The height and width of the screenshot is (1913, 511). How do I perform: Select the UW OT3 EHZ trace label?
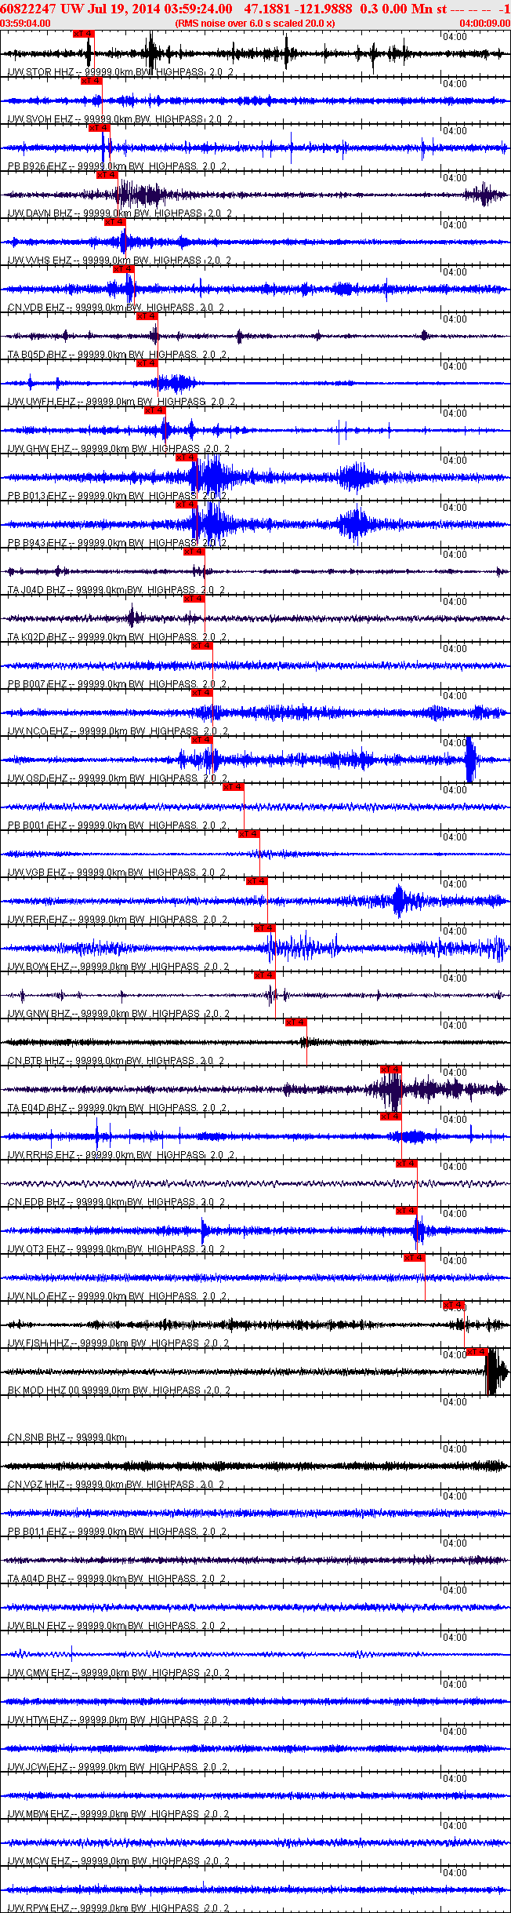(x=118, y=1249)
